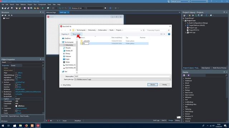Click Dokumenty in the address breadcrumb

click(x=92, y=30)
